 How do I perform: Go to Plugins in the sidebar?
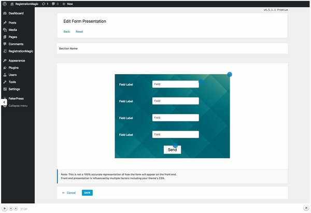[13, 67]
